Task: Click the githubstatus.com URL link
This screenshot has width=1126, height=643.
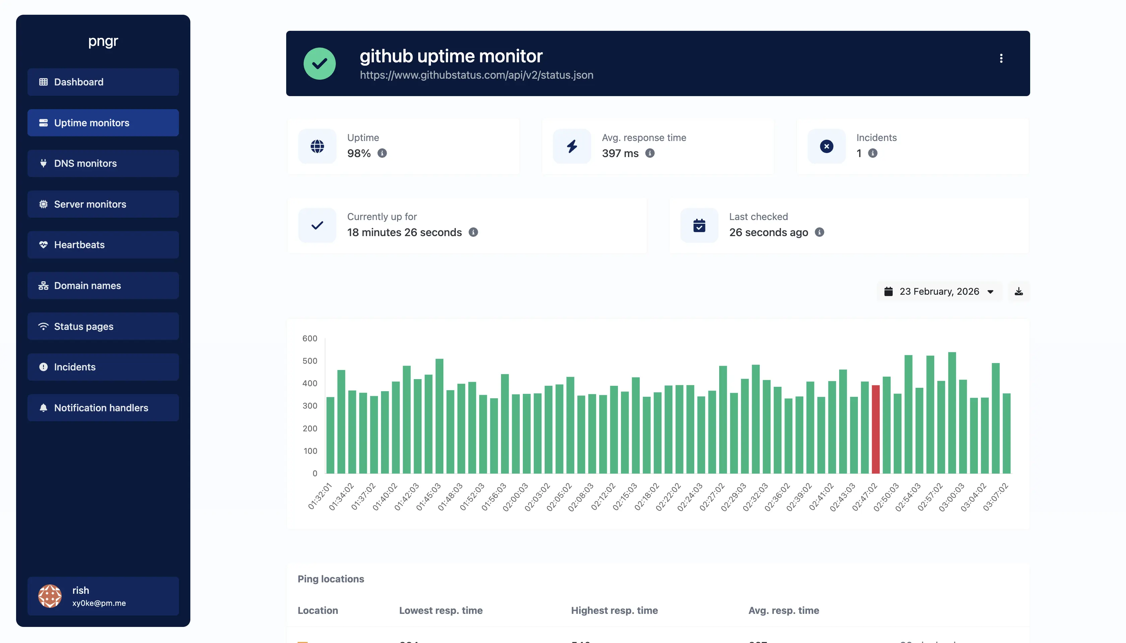Action: pos(477,75)
